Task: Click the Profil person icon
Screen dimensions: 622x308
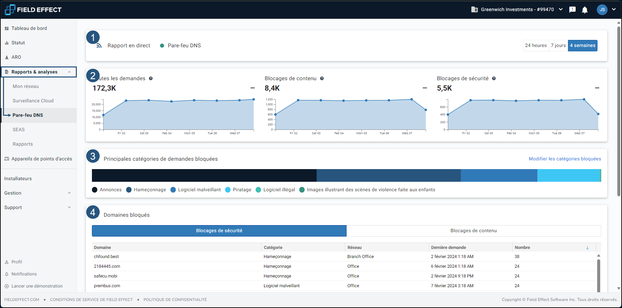Action: point(7,262)
